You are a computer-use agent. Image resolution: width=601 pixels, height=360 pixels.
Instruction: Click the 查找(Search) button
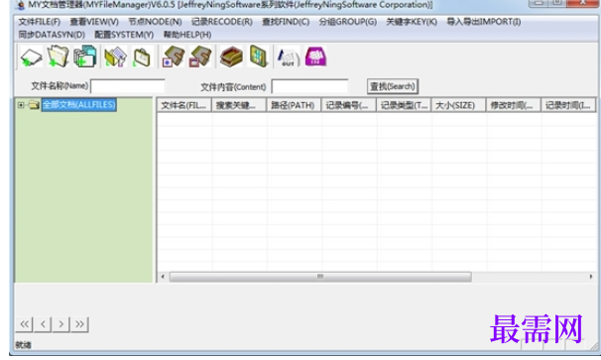tap(393, 86)
